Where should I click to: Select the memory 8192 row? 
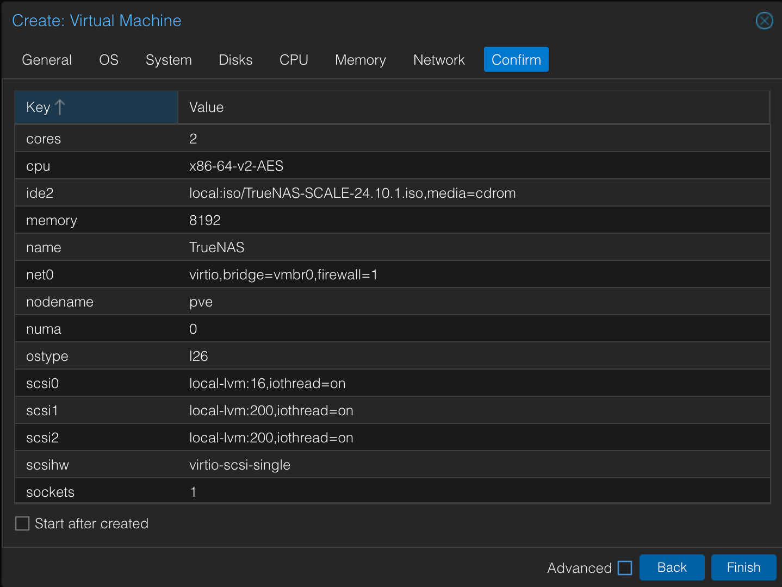[392, 220]
